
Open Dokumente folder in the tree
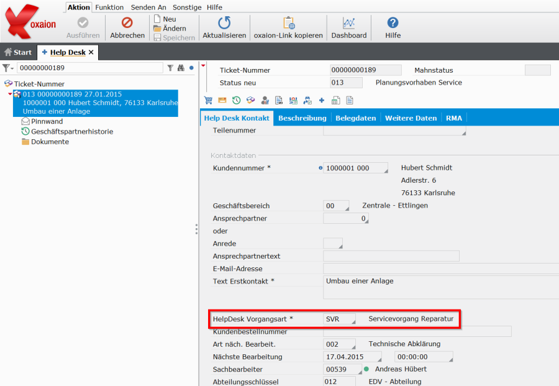pyautogui.click(x=45, y=142)
